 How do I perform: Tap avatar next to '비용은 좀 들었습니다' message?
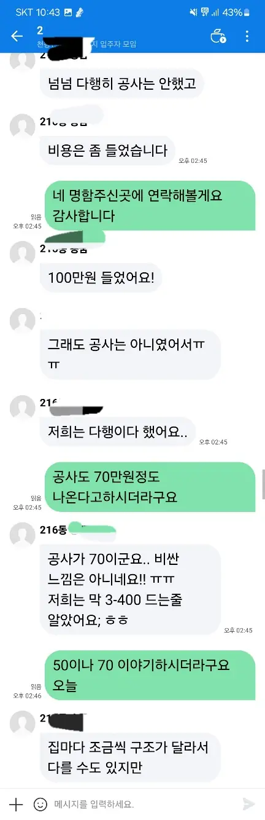[x=23, y=126]
